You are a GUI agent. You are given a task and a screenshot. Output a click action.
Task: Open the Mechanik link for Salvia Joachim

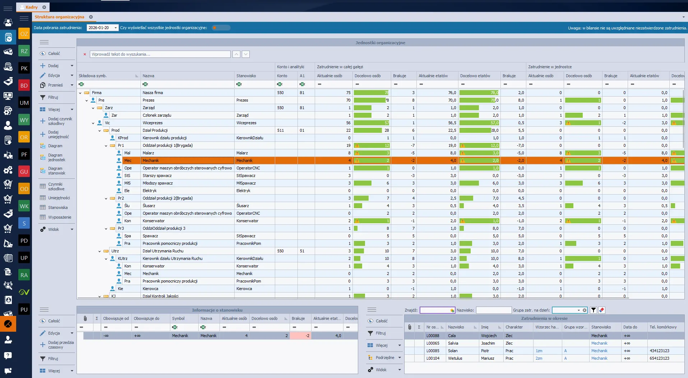[x=599, y=343]
